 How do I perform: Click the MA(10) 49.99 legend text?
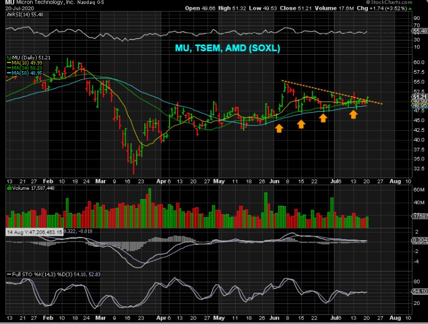[x=27, y=63]
